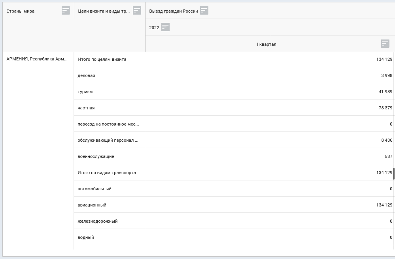The width and height of the screenshot is (395, 259).
Task: Click Выезд граждан России header label
Action: [x=174, y=11]
